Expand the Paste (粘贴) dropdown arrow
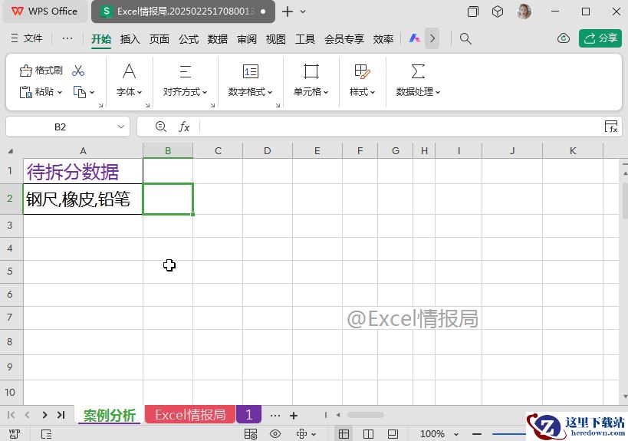The height and width of the screenshot is (441, 628). coord(60,93)
